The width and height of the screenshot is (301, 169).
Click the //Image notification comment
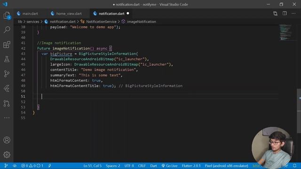click(x=59, y=43)
